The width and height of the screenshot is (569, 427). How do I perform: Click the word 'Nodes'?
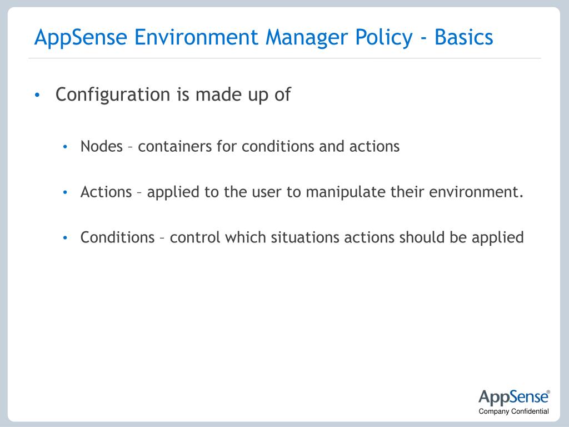(102, 146)
